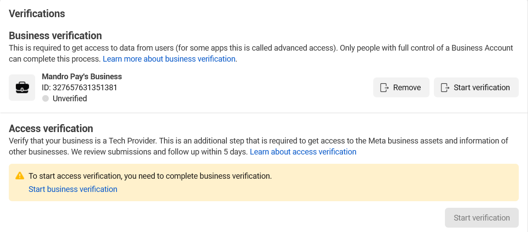
Task: Click the exit icon on Remove button
Action: pyautogui.click(x=384, y=88)
